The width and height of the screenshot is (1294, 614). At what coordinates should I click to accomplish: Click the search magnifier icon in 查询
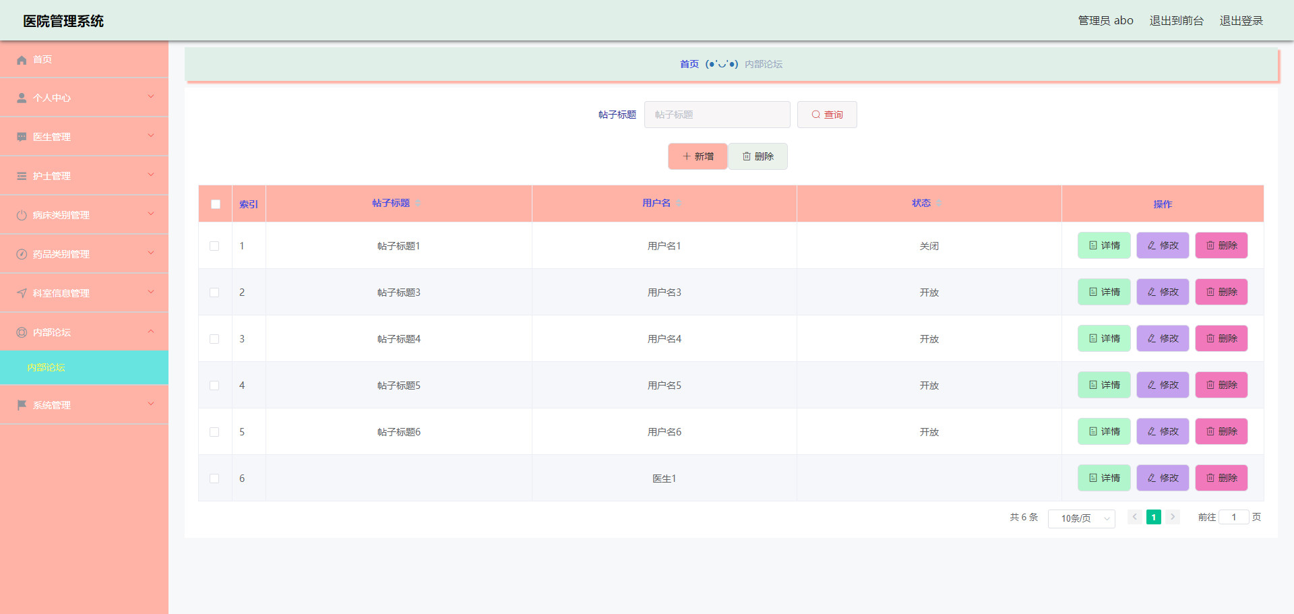815,115
